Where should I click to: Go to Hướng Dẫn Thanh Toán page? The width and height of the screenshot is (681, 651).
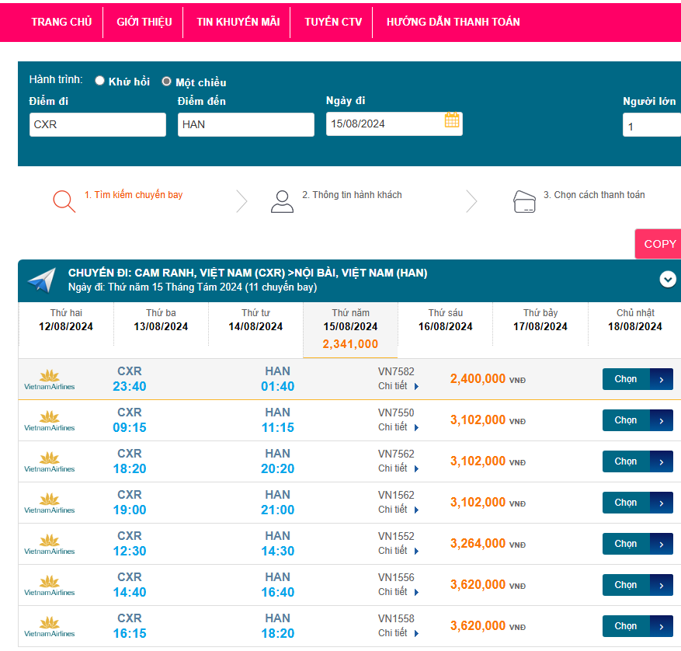(x=453, y=22)
